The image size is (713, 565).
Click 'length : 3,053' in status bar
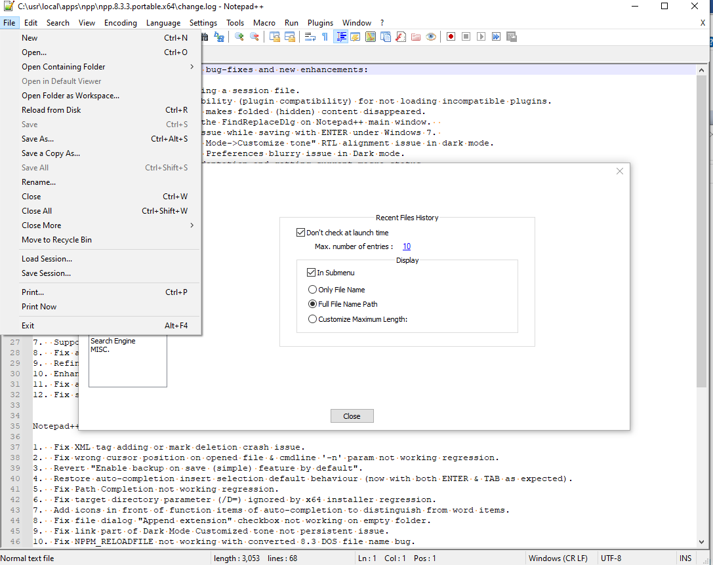(237, 558)
